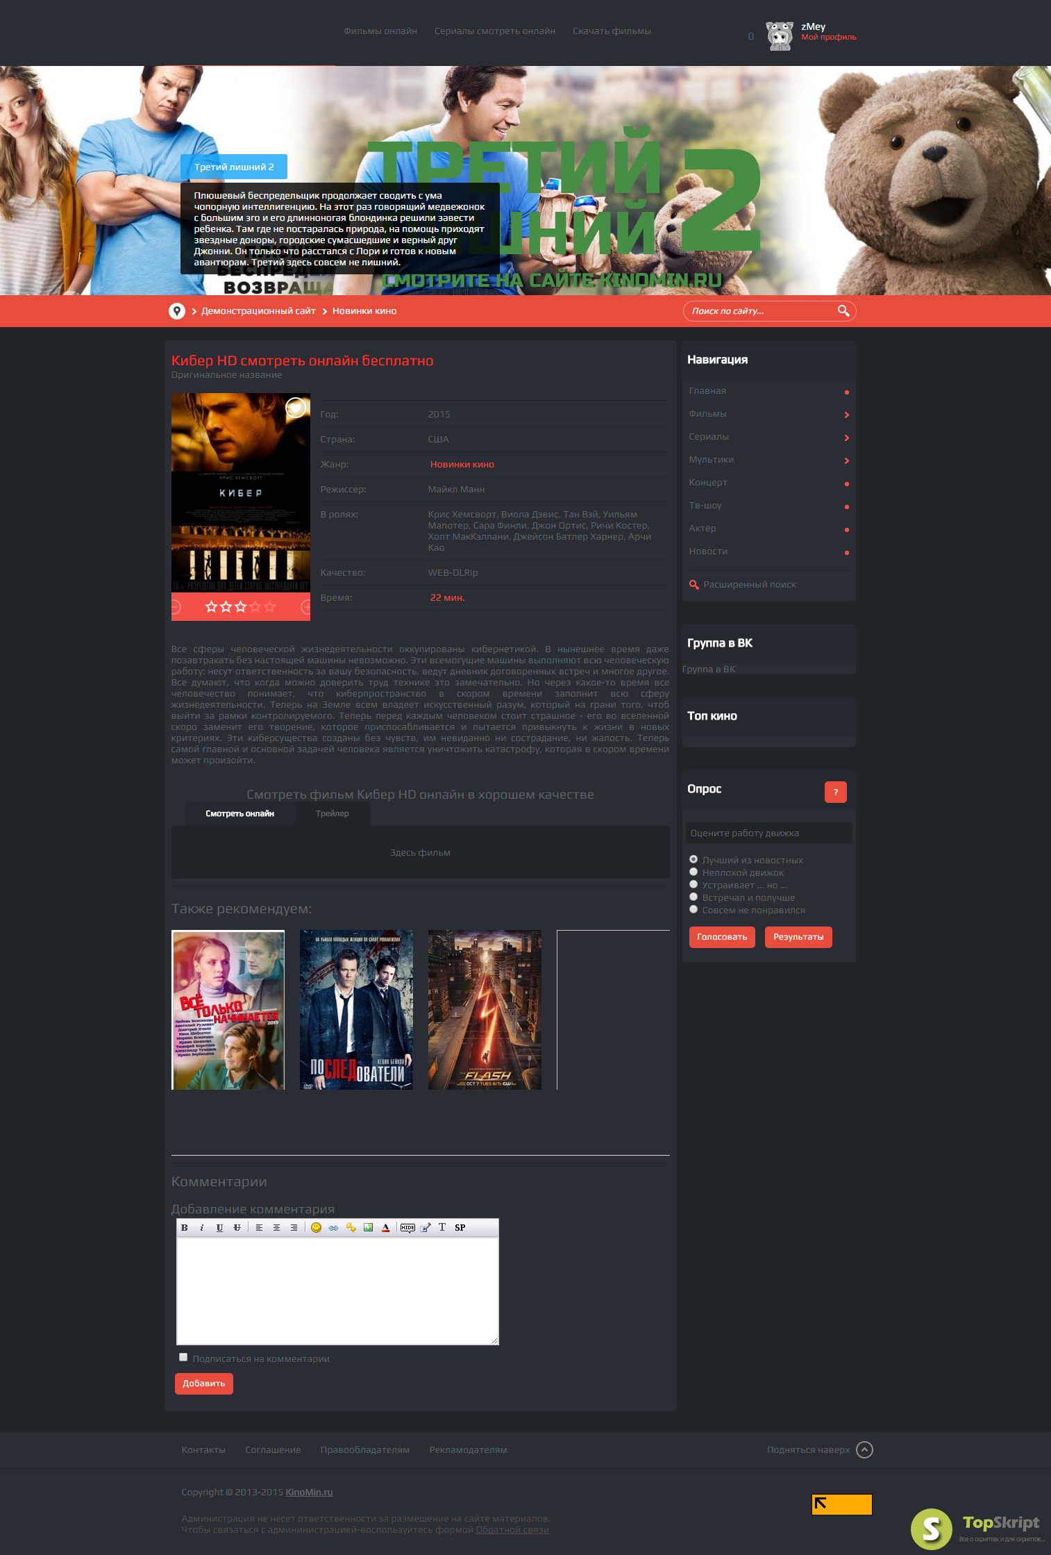Open the 'Последователи' recommended poster
This screenshot has width=1051, height=1555.
356,1010
